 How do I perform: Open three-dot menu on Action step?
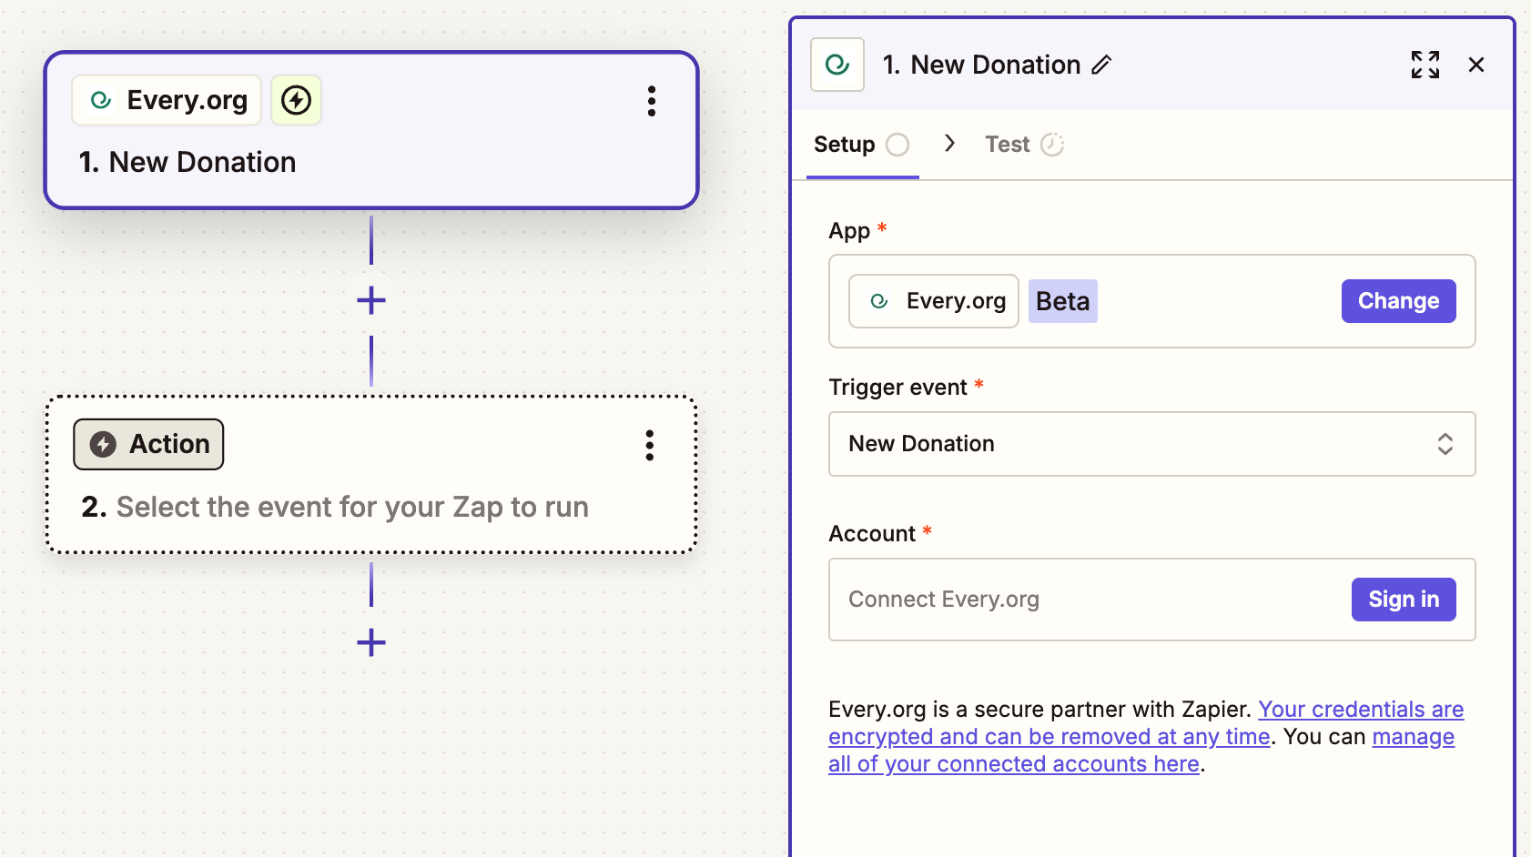pyautogui.click(x=650, y=446)
